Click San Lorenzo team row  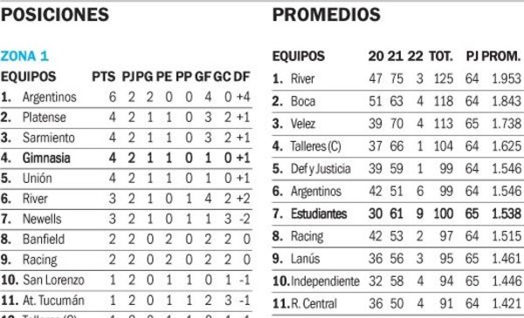coord(126,280)
